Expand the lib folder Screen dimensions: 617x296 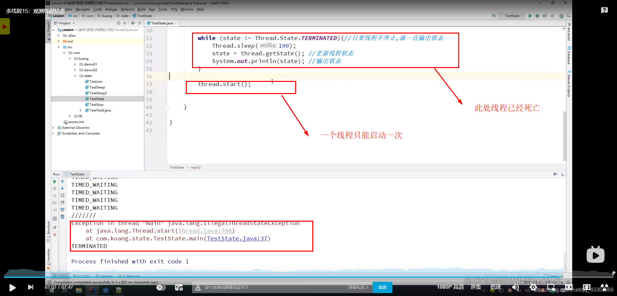70,116
